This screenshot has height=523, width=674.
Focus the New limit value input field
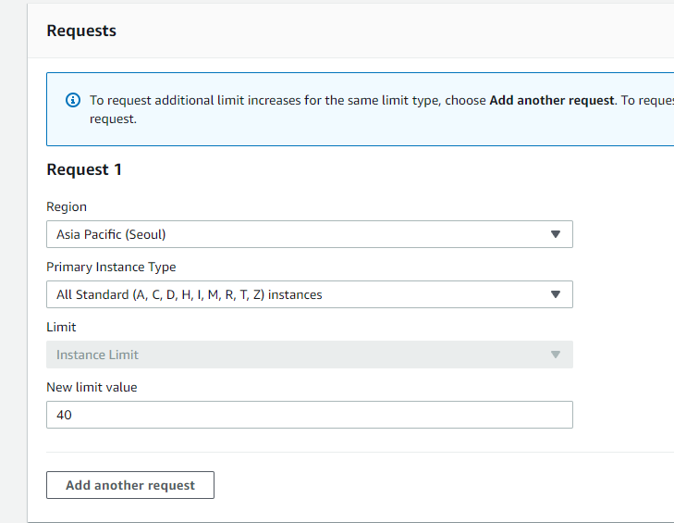pos(310,415)
